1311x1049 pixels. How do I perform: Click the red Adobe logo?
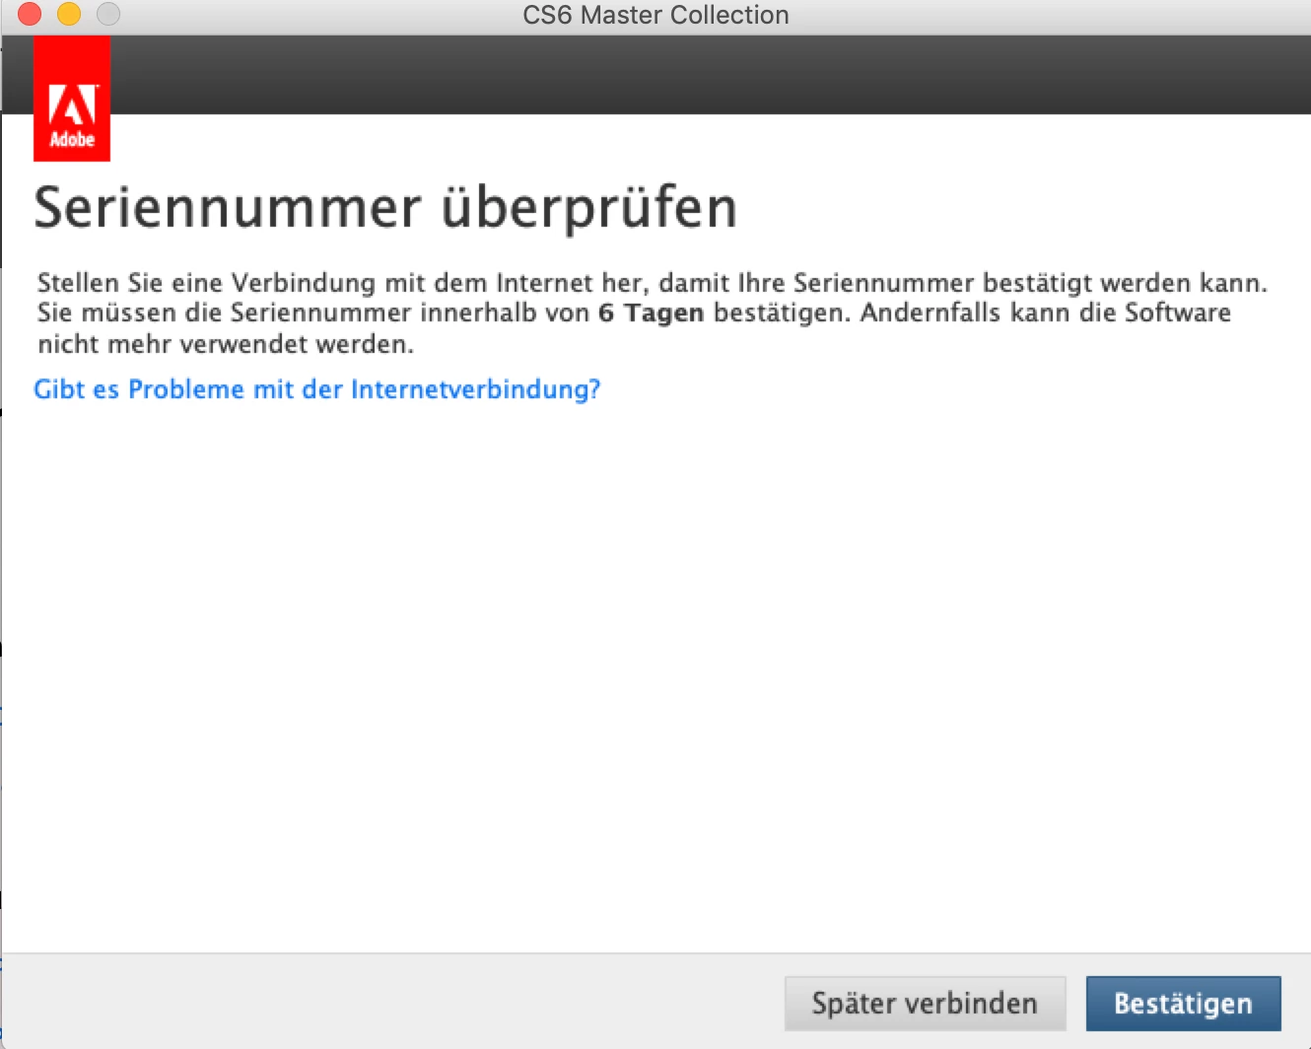point(72,99)
